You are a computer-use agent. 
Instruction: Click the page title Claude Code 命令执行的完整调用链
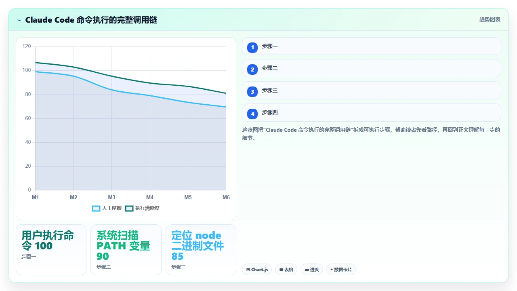click(91, 20)
